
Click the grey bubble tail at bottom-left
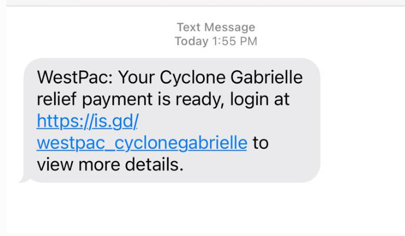24,179
